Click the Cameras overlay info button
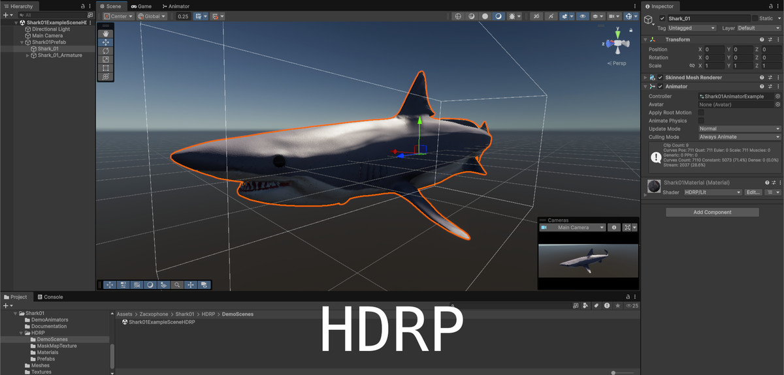 tap(613, 228)
